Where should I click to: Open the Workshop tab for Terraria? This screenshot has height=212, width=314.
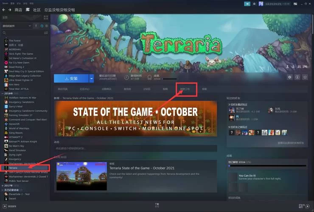coord(187,89)
